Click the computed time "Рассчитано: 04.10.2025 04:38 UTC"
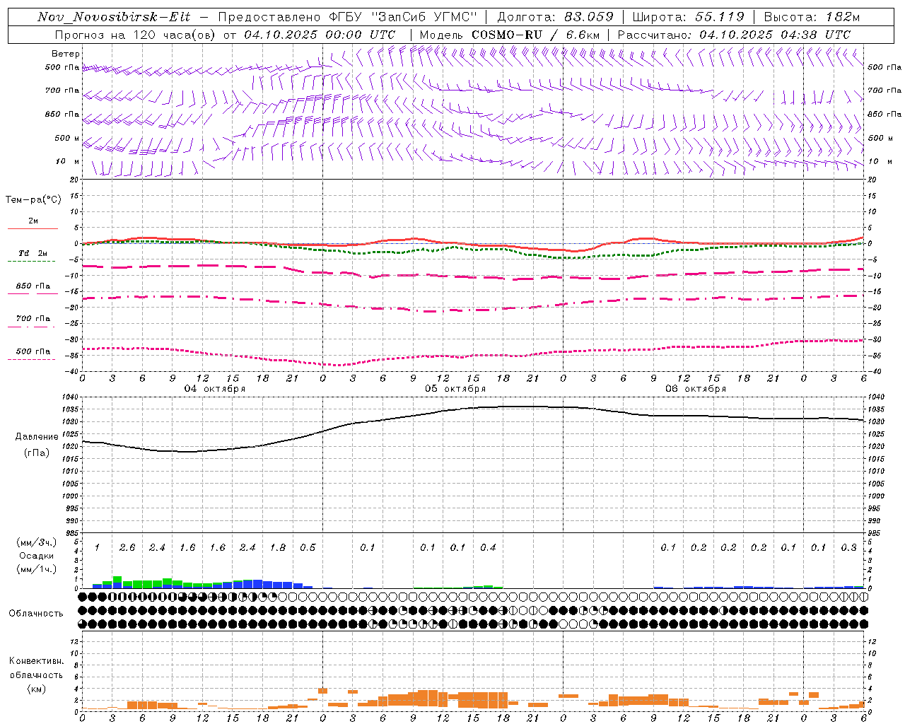The width and height of the screenshot is (905, 724). [734, 35]
